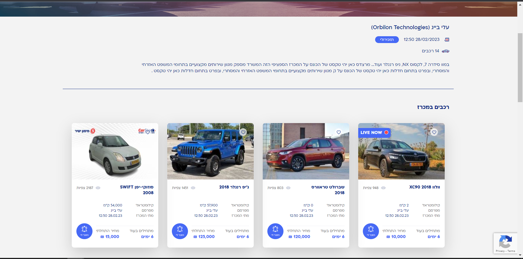
Task: Favorite the Jeep Wrangler with heart icon
Action: (243, 132)
